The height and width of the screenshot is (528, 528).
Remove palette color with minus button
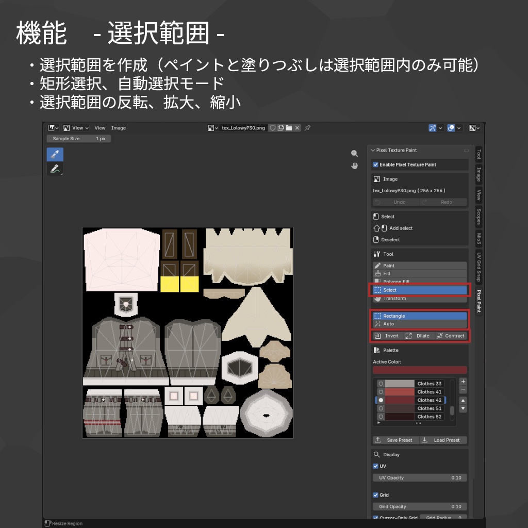[x=463, y=390]
